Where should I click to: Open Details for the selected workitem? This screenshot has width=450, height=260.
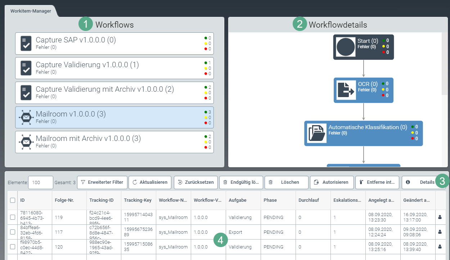point(420,182)
